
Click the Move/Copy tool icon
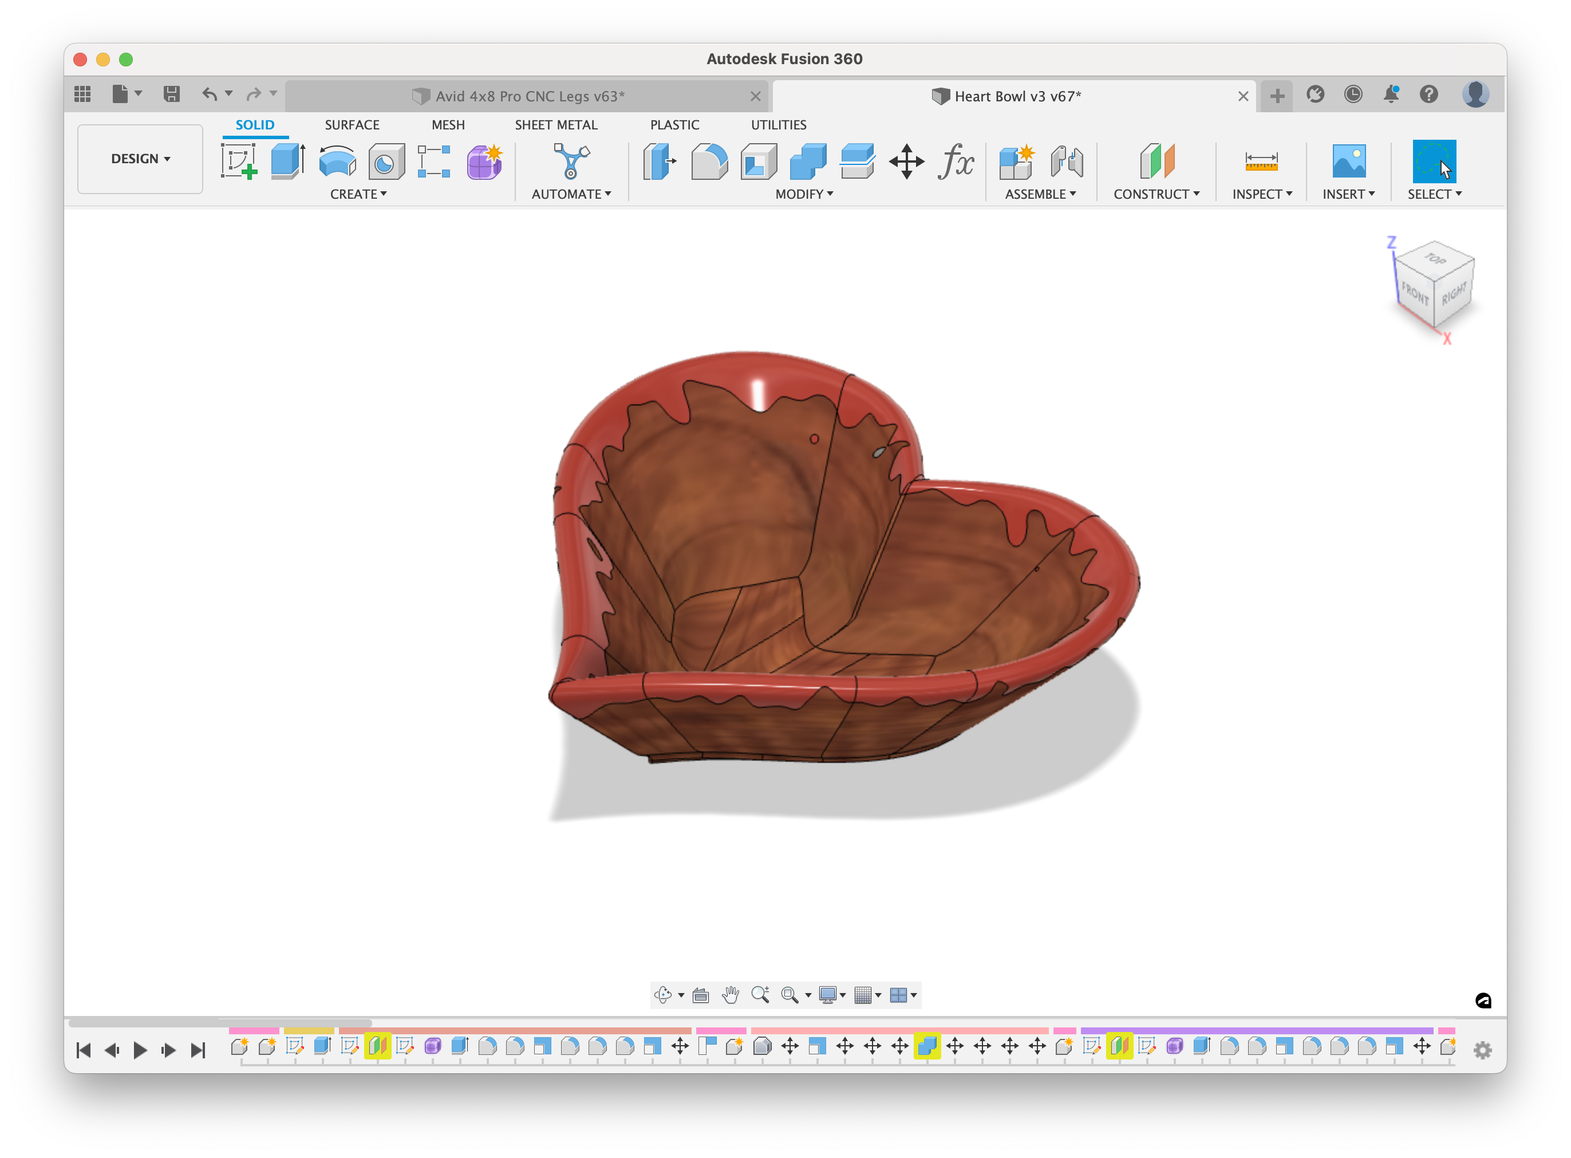tap(906, 162)
